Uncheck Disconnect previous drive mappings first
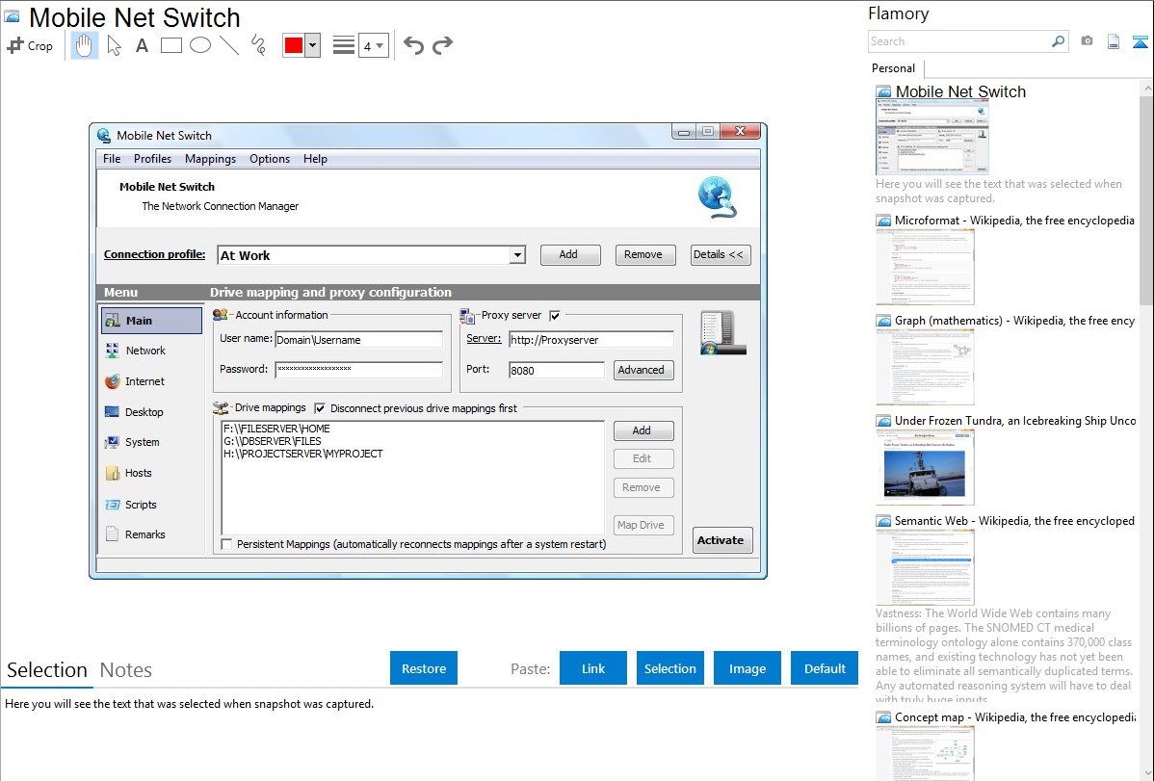The width and height of the screenshot is (1154, 781). 320,407
